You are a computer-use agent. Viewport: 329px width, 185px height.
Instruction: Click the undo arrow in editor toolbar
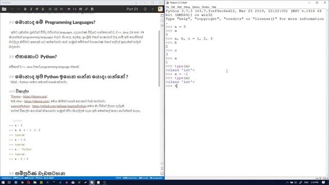pos(12,9)
